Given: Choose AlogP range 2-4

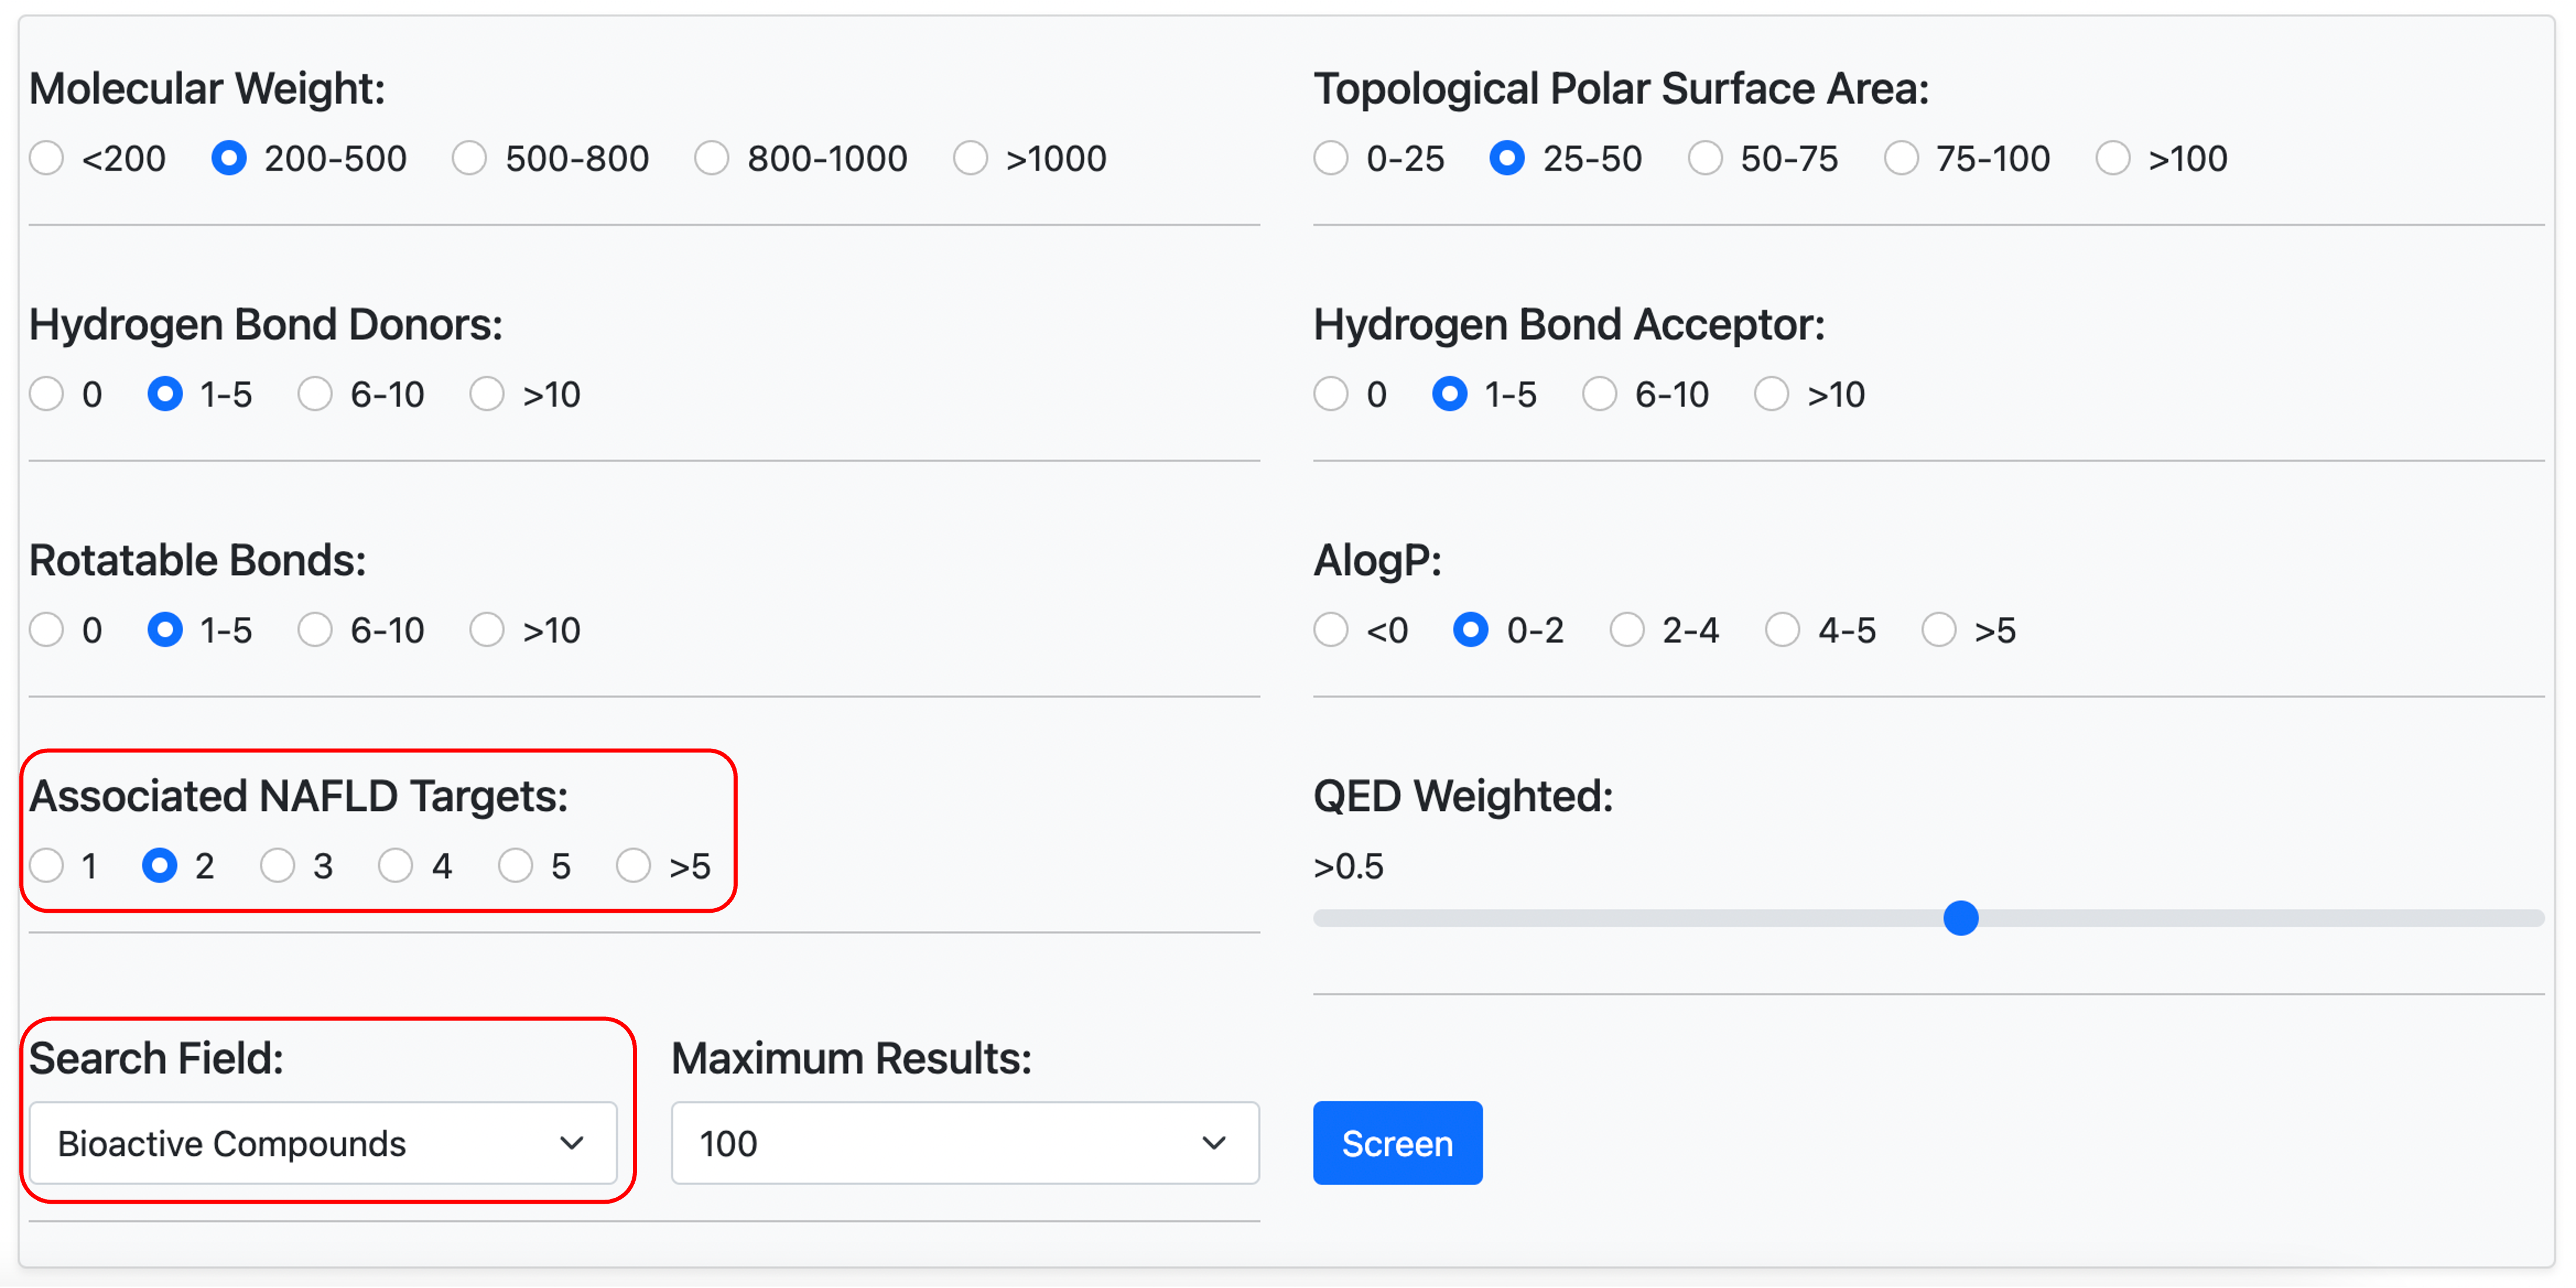Looking at the screenshot, I should pyautogui.click(x=1627, y=630).
